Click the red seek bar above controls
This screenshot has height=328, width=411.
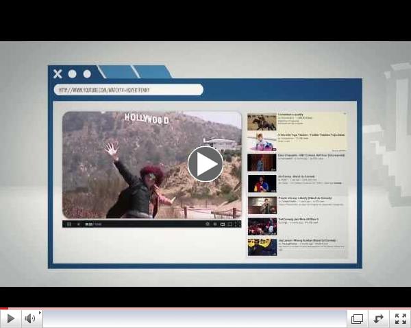[x=206, y=309]
